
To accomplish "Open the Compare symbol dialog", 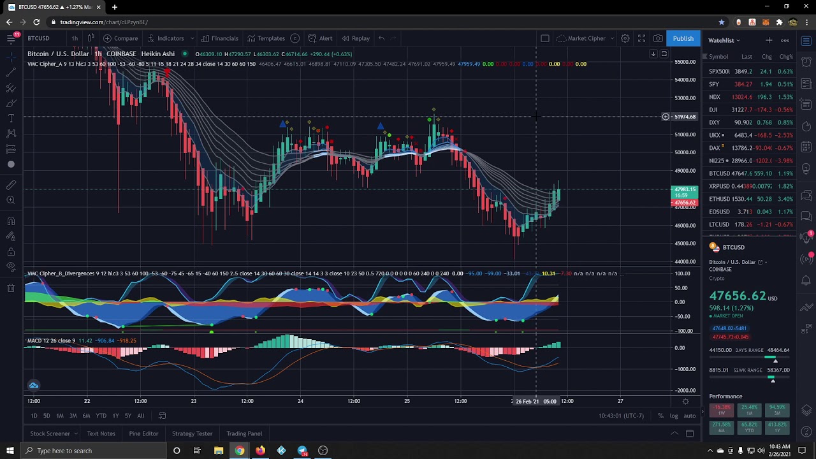I will (x=120, y=38).
